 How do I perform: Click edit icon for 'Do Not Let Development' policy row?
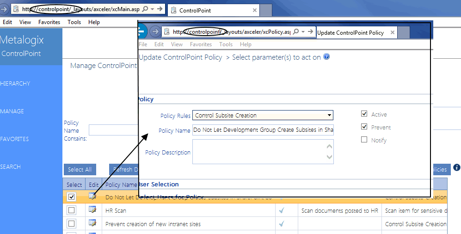point(92,196)
